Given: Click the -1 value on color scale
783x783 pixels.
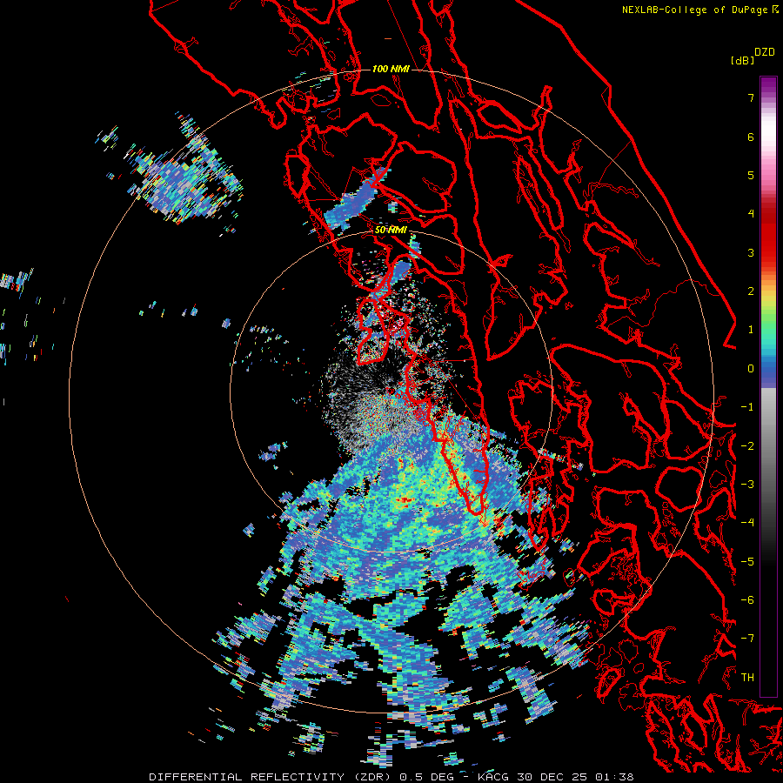Looking at the screenshot, I should (747, 407).
